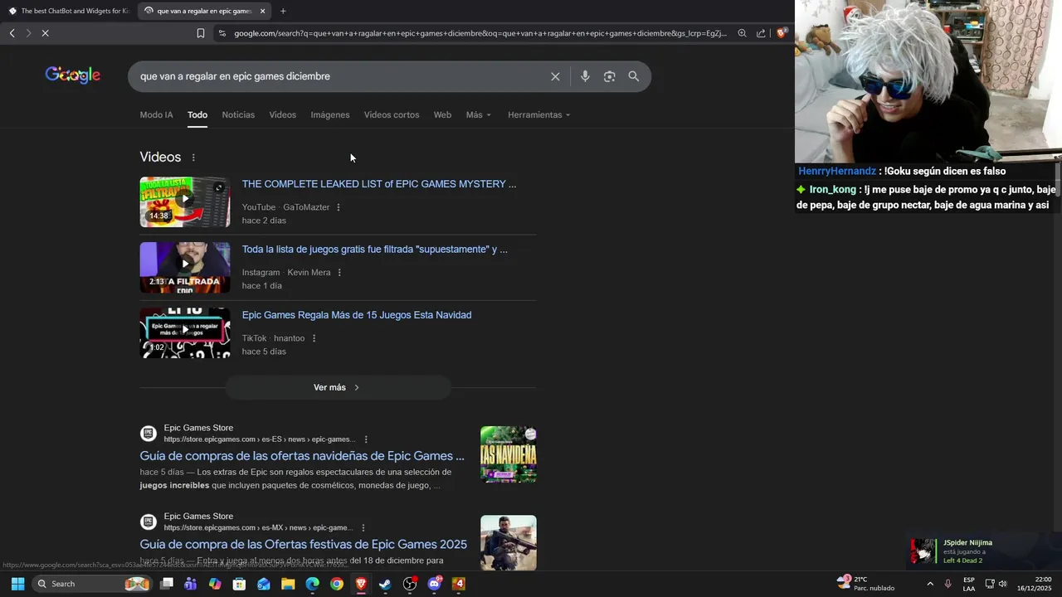Open Steam from the taskbar
The height and width of the screenshot is (597, 1062).
click(x=385, y=584)
